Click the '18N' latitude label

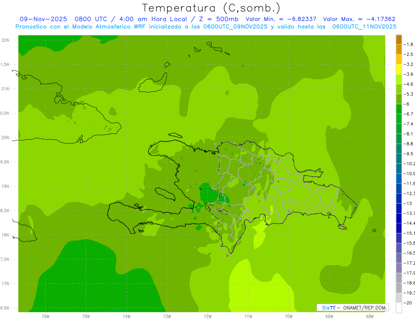(x=5, y=235)
